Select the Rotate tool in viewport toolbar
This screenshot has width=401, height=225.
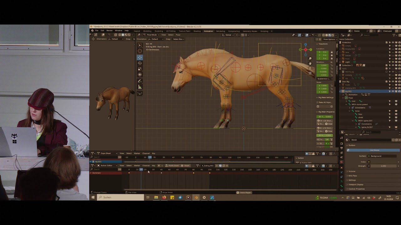tap(140, 63)
